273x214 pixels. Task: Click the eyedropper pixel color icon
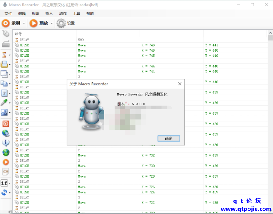[4, 102]
